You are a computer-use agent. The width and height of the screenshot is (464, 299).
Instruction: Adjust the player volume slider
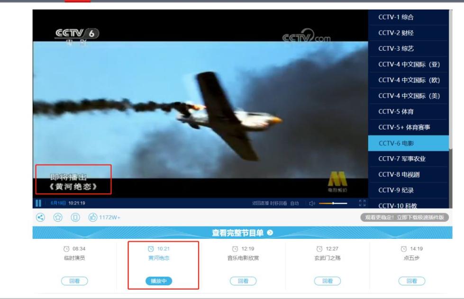coord(333,203)
